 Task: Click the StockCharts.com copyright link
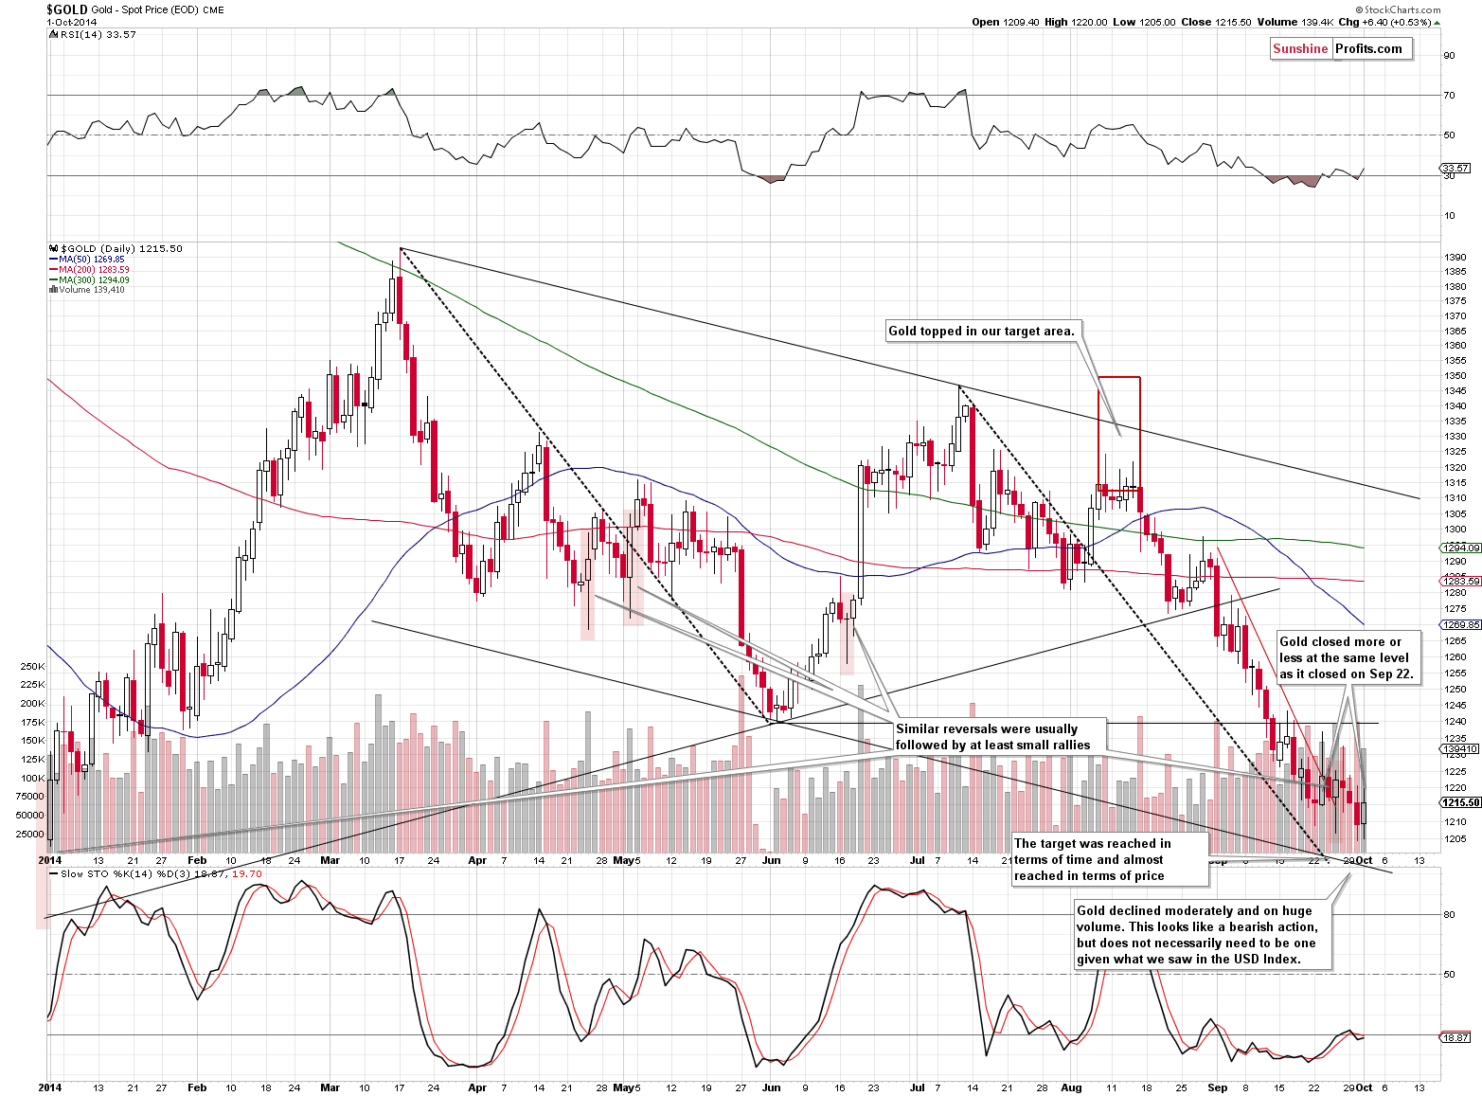[x=1398, y=10]
